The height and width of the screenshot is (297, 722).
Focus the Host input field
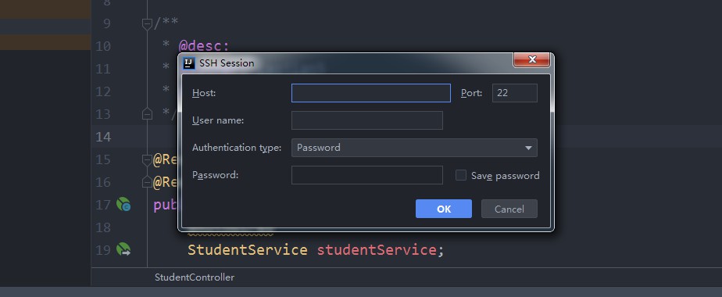371,93
